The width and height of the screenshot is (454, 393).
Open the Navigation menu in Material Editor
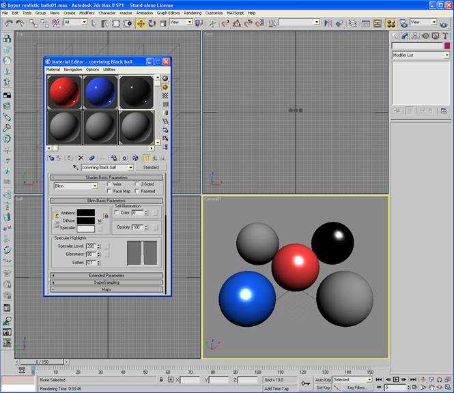[73, 70]
